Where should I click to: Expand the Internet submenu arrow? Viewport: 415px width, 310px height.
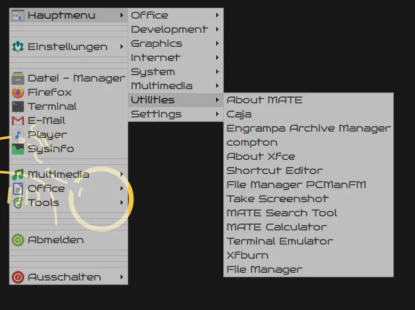click(x=217, y=58)
